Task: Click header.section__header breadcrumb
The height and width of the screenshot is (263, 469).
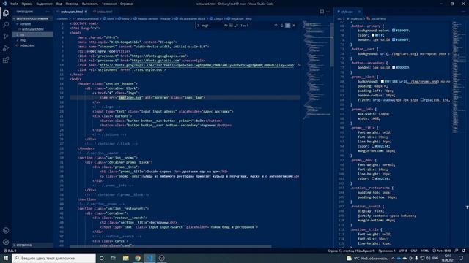Action: (152, 18)
